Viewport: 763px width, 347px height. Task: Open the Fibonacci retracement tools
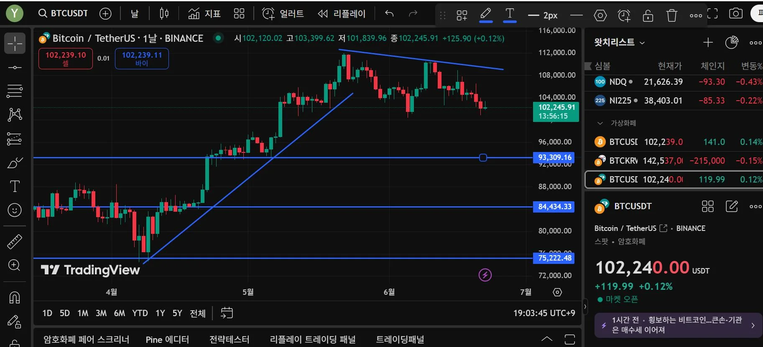(15, 91)
